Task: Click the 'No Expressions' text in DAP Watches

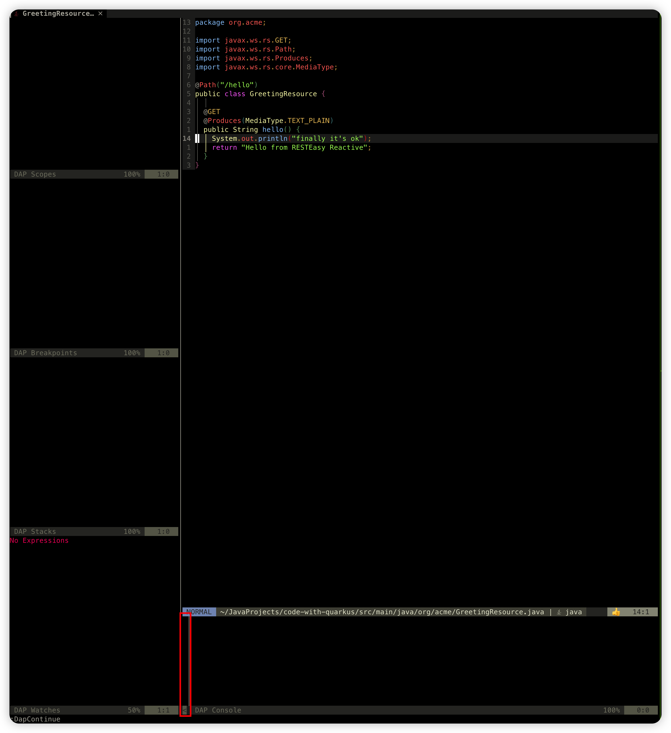Action: [x=39, y=541]
